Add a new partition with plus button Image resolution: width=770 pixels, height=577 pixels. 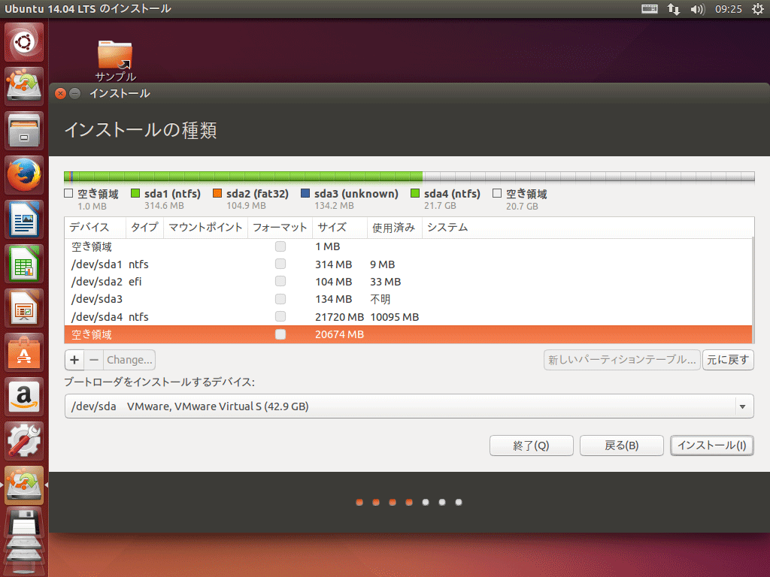point(74,360)
